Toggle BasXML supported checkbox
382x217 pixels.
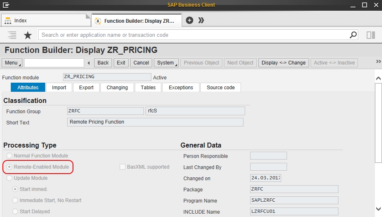(122, 167)
